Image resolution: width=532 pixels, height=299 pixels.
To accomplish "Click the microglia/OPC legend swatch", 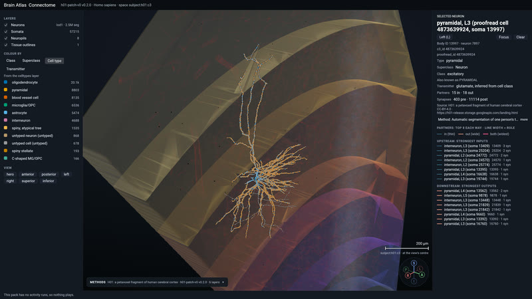I will pyautogui.click(x=5, y=105).
